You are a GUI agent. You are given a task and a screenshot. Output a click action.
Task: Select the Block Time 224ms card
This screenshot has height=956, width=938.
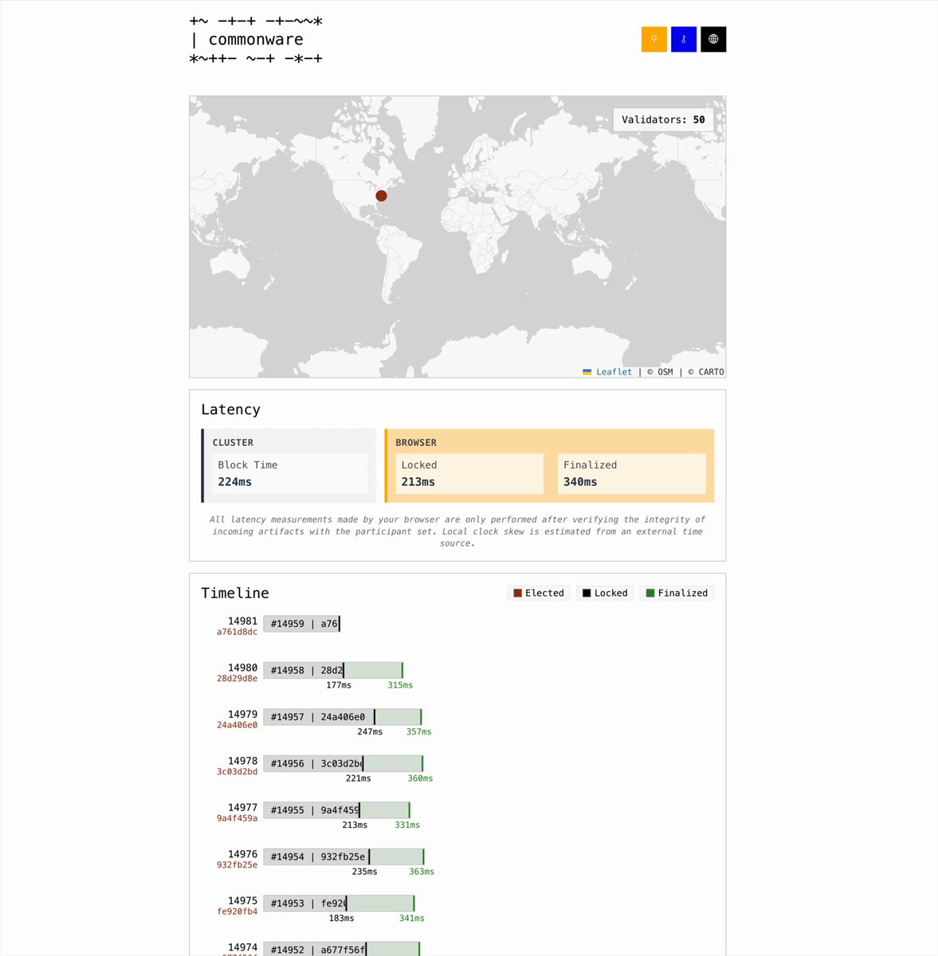click(x=290, y=473)
